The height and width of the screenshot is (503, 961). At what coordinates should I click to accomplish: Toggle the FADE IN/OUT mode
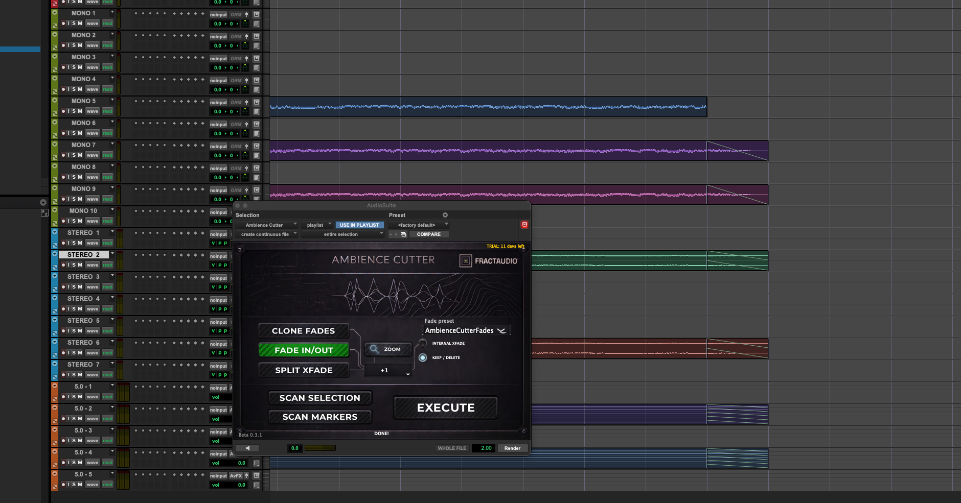tap(304, 350)
